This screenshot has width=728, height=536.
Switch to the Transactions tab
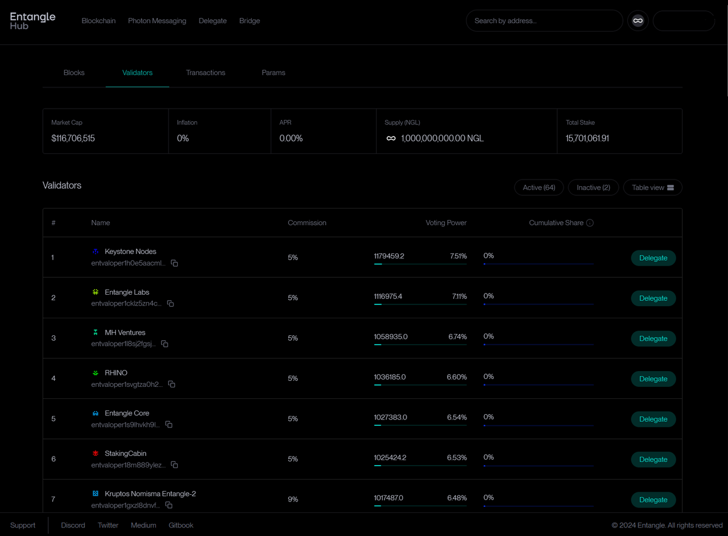pyautogui.click(x=206, y=73)
